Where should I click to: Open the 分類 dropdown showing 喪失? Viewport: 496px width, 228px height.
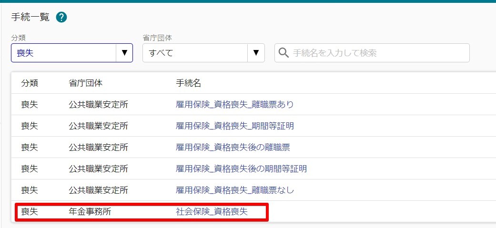point(72,53)
